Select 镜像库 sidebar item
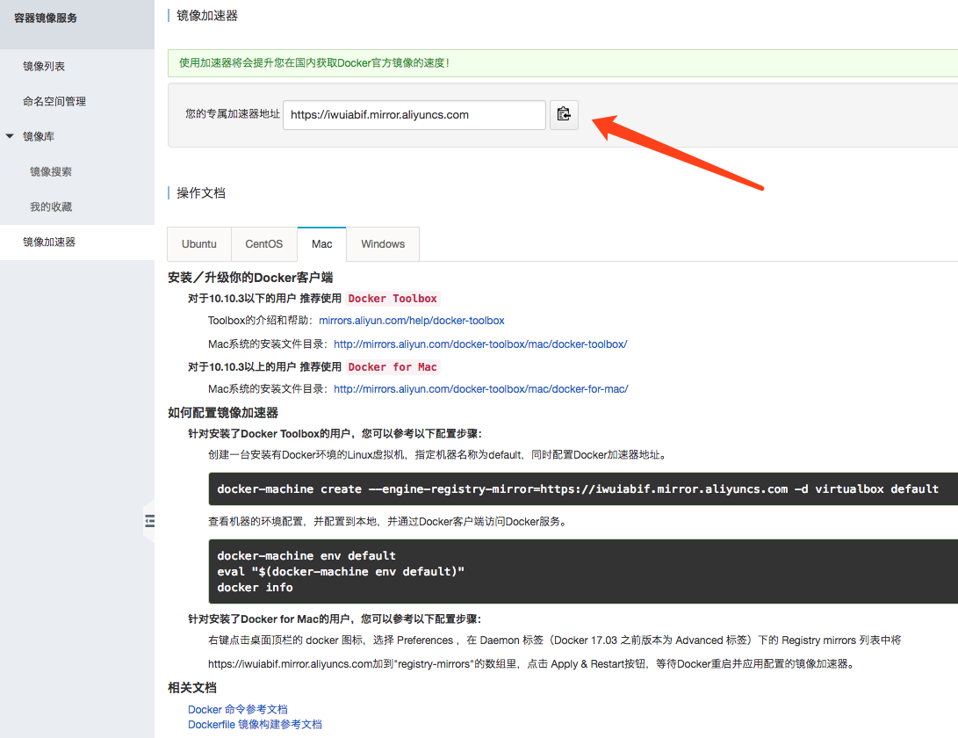Viewport: 958px width, 738px height. click(x=39, y=136)
